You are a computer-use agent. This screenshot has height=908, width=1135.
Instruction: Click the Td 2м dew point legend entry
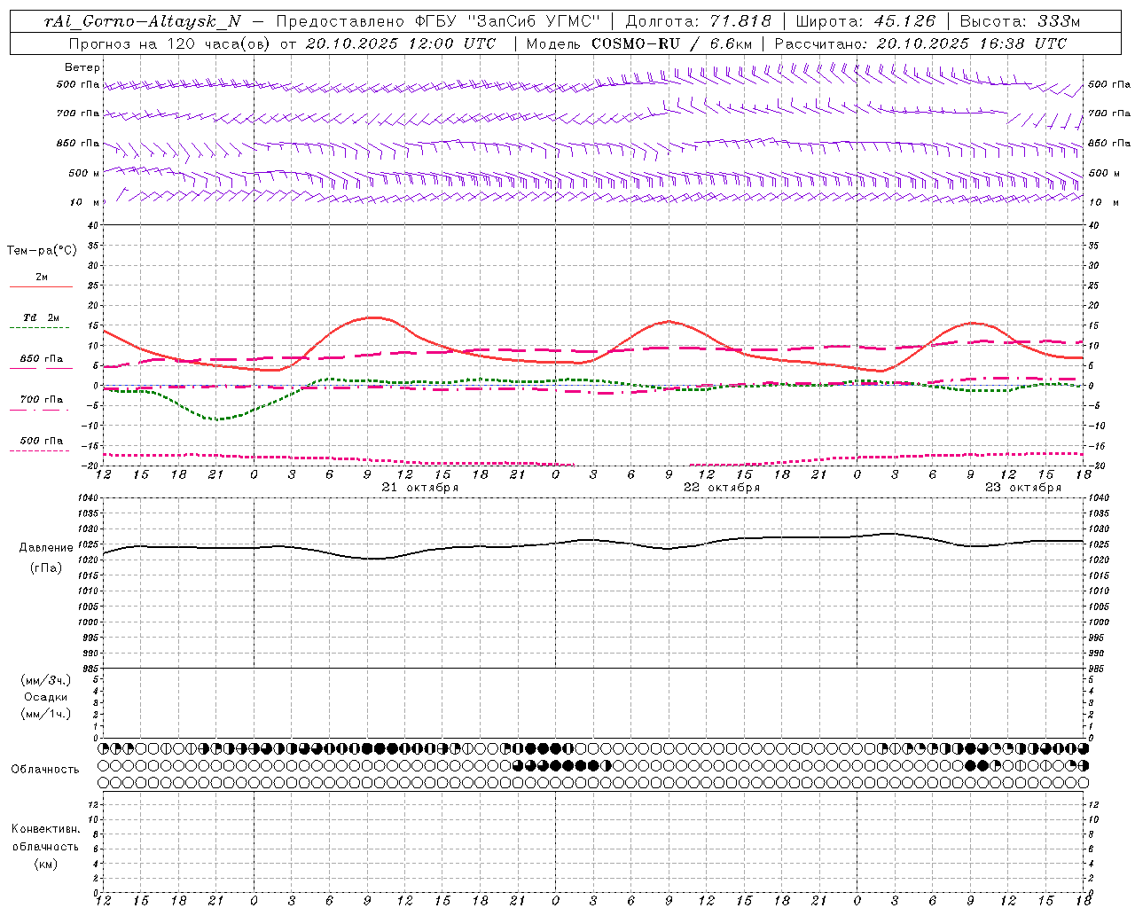pyautogui.click(x=42, y=317)
